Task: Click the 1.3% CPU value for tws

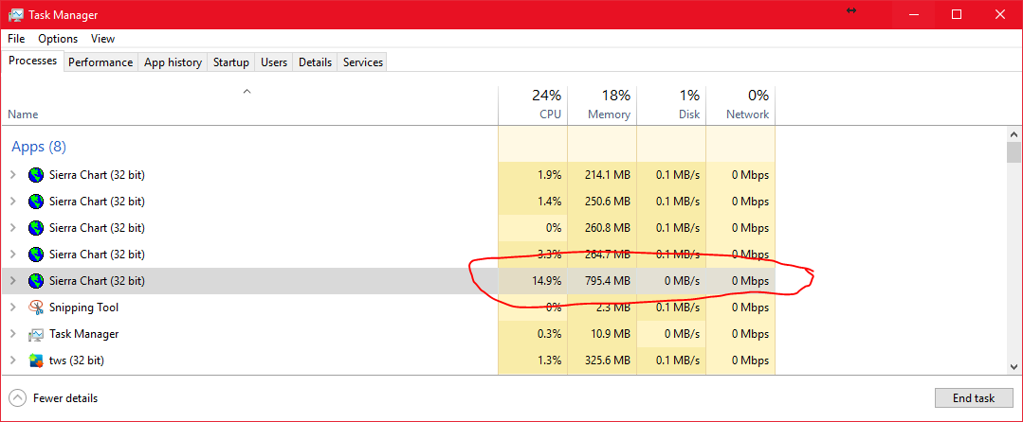Action: (549, 360)
